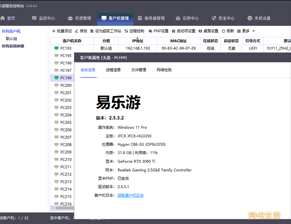The height and width of the screenshot is (224, 291).
Task: Sort by MAC地址 column header
Action: [178, 41]
